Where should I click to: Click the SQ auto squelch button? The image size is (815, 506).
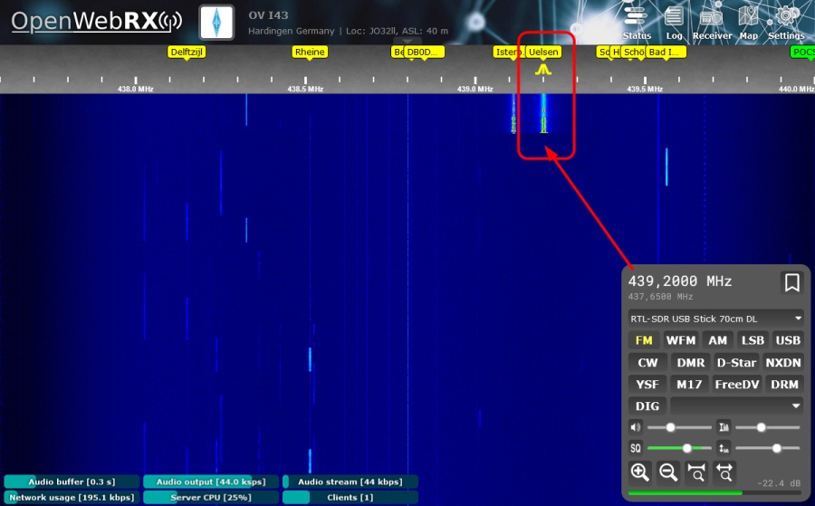(636, 448)
